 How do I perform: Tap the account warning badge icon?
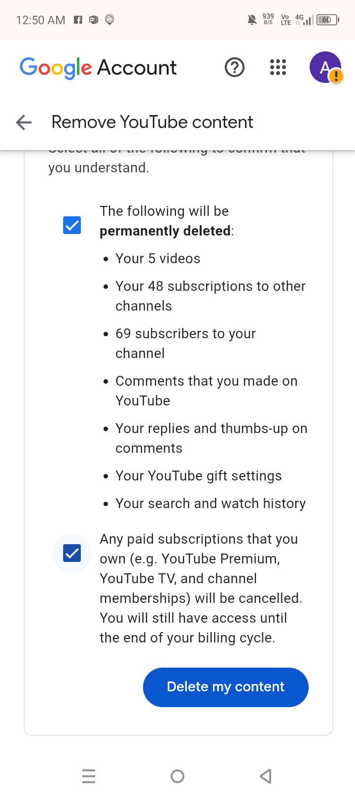coord(336,76)
